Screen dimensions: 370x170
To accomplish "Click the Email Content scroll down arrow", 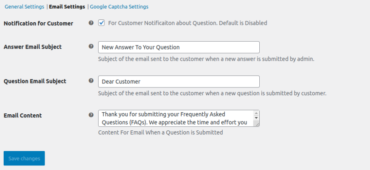I will (x=256, y=118).
